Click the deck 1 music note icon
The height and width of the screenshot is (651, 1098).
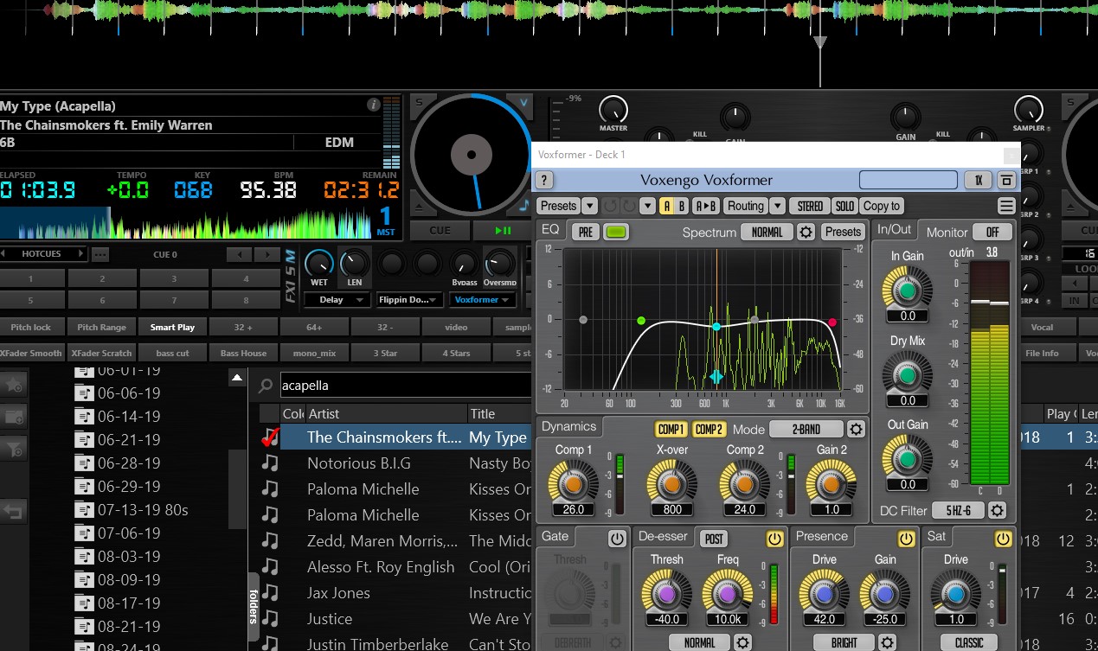(523, 206)
